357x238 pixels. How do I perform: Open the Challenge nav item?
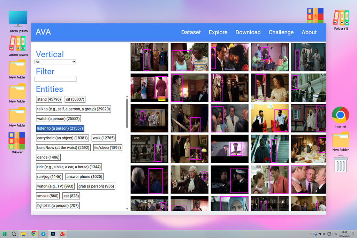[281, 32]
